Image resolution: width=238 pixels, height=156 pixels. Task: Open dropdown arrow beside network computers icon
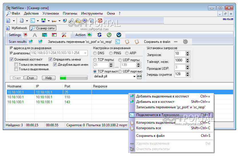coord(49,21)
